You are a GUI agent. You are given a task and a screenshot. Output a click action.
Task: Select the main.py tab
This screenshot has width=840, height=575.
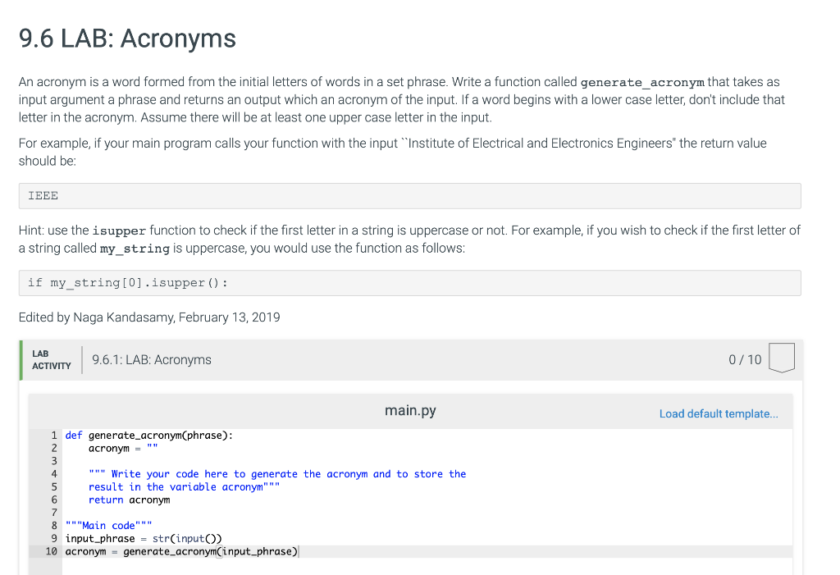point(409,410)
